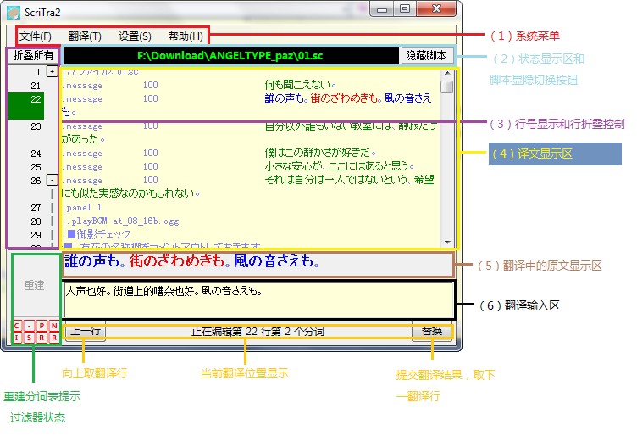Screen dimensions: 637x436
Task: Collapse the block at line 26
Action: pos(52,180)
